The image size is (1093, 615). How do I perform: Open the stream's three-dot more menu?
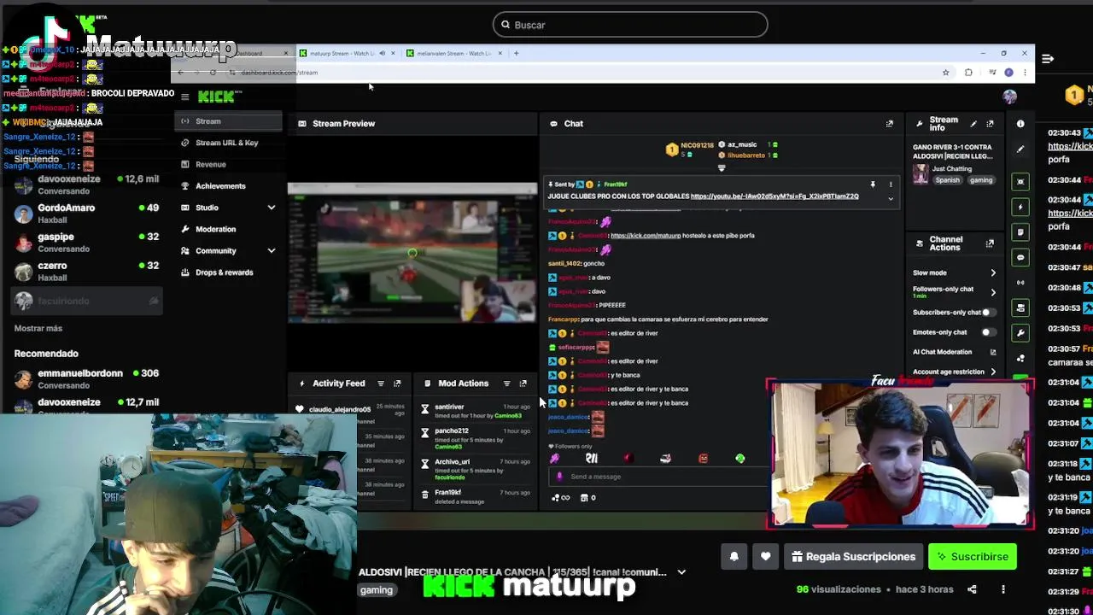tap(1003, 589)
